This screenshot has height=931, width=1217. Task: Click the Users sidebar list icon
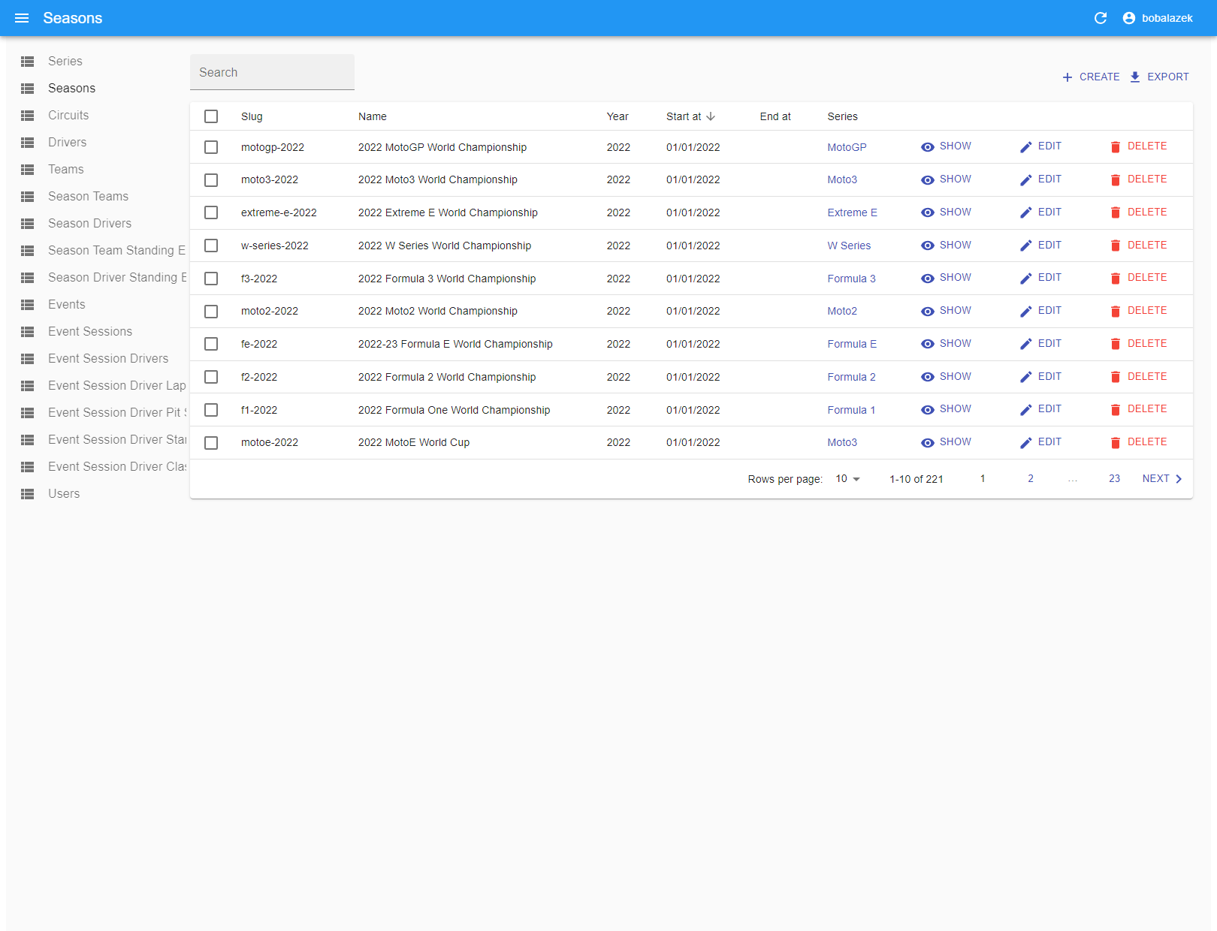click(x=28, y=494)
